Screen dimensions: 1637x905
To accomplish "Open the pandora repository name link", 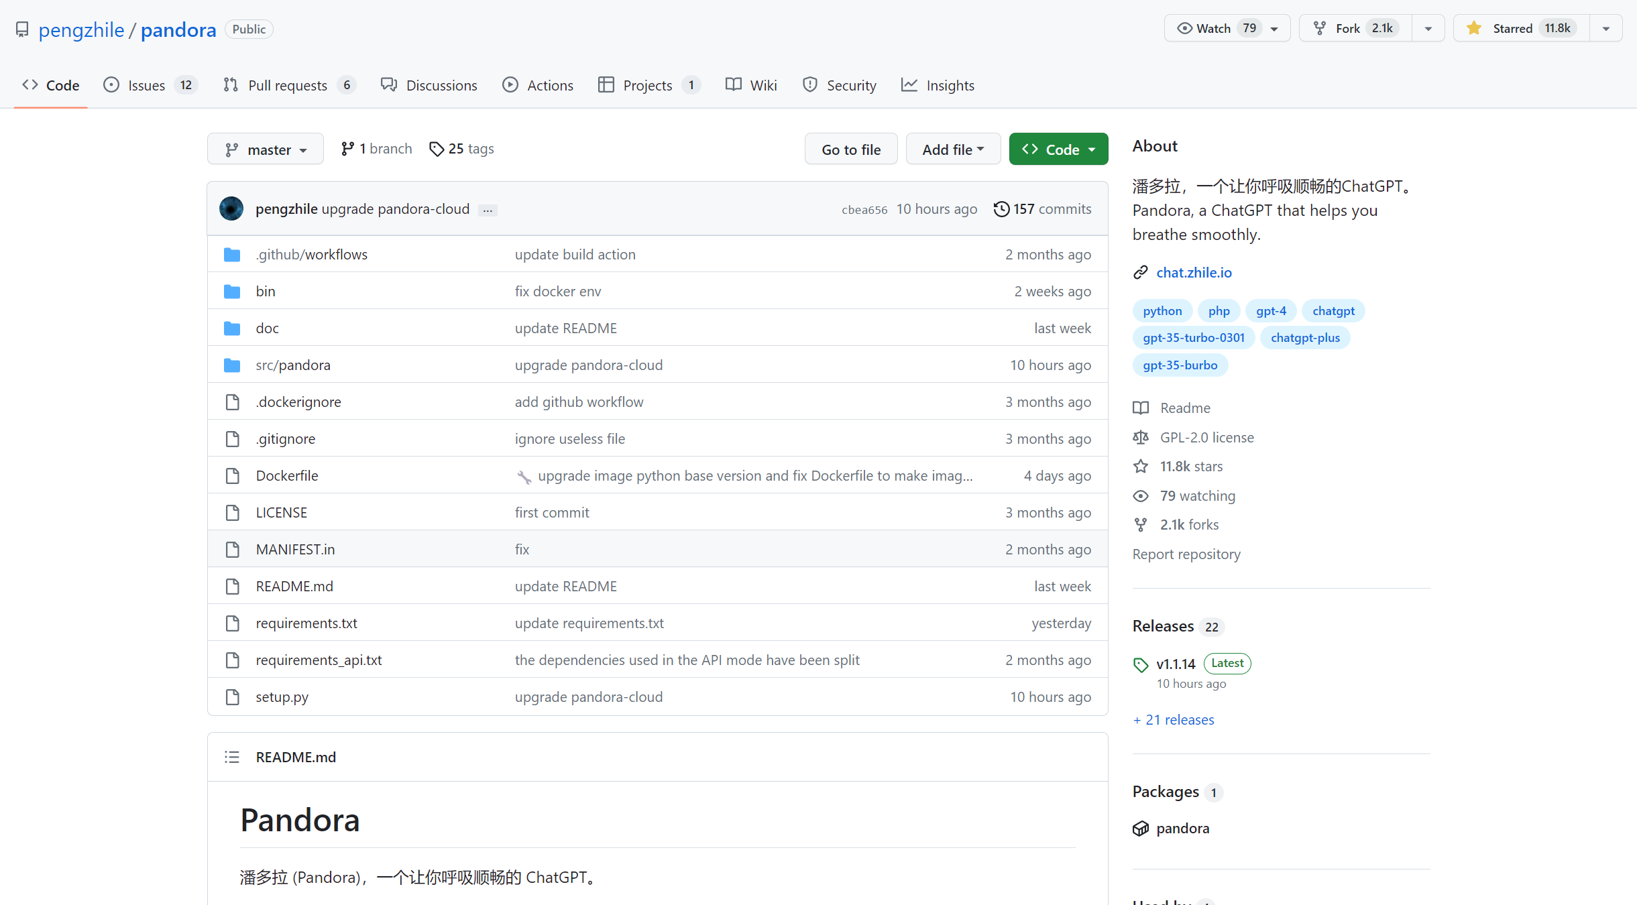I will pos(178,29).
